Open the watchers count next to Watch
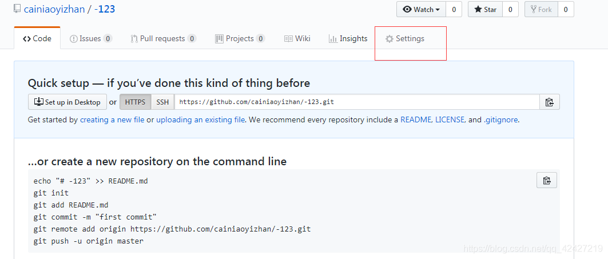The image size is (608, 259). [x=454, y=10]
